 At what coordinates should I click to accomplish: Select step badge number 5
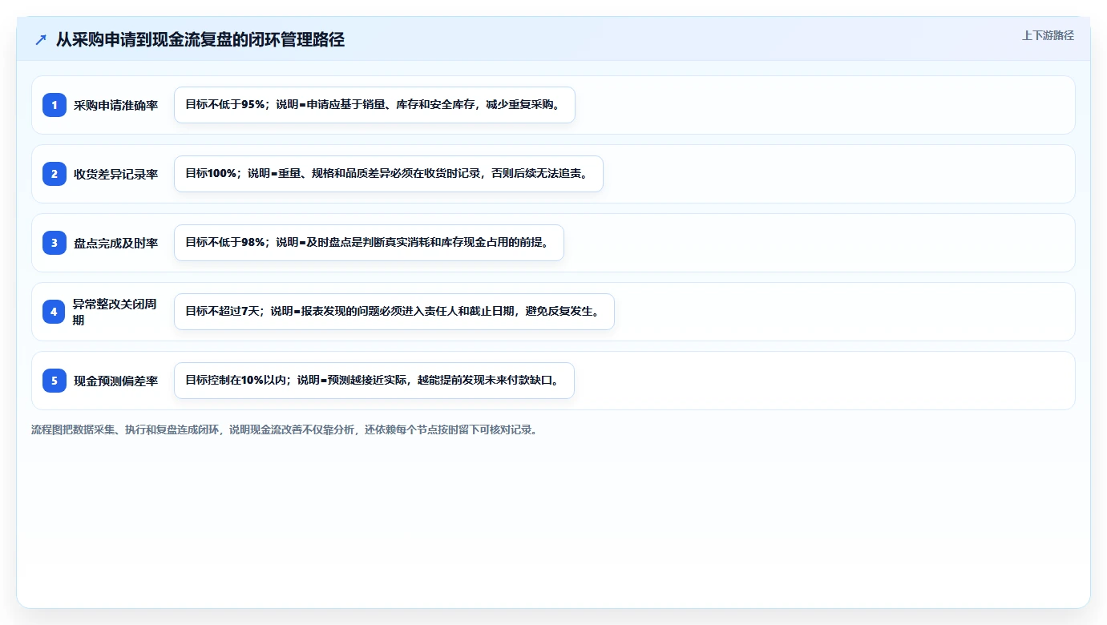coord(55,381)
